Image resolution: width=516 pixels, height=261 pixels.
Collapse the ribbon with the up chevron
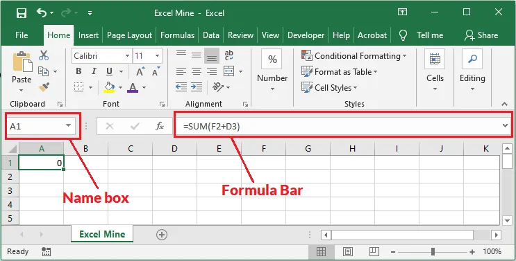504,104
